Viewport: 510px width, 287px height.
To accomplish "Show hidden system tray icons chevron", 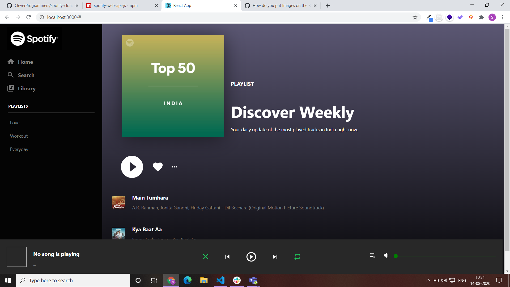I will point(428,280).
